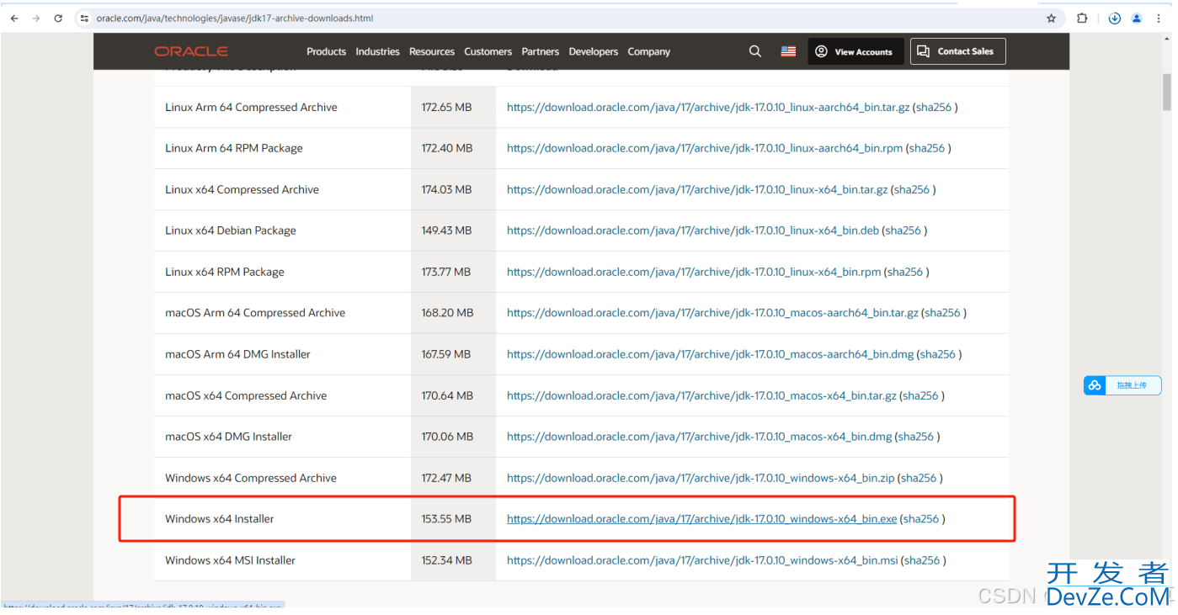Click the Oracle logo
This screenshot has height=615, width=1178.
tap(191, 51)
